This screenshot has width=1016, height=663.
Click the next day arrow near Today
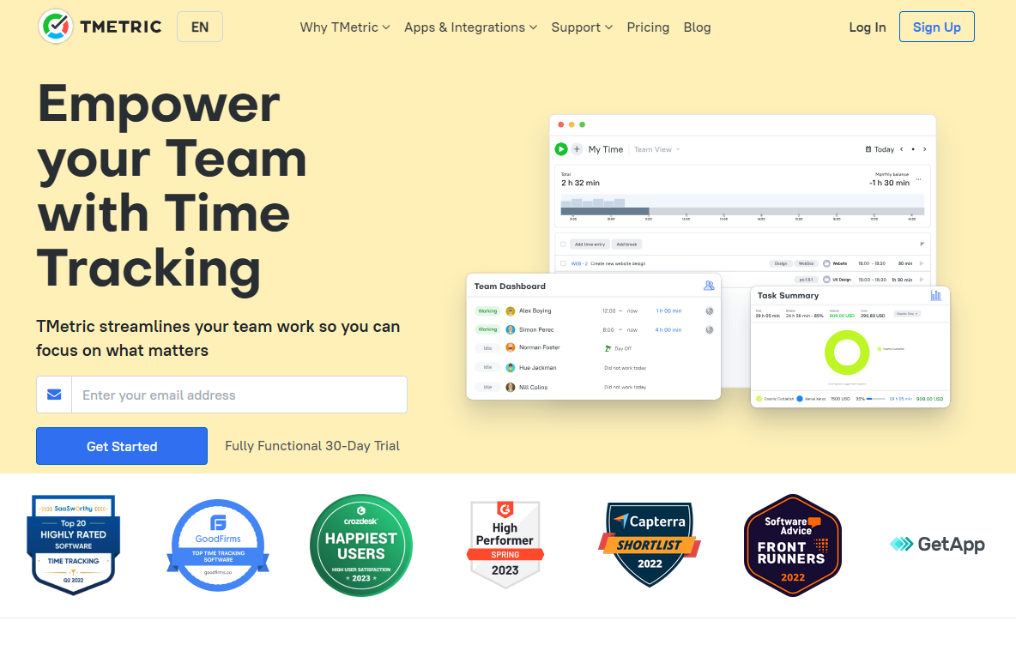coord(925,149)
